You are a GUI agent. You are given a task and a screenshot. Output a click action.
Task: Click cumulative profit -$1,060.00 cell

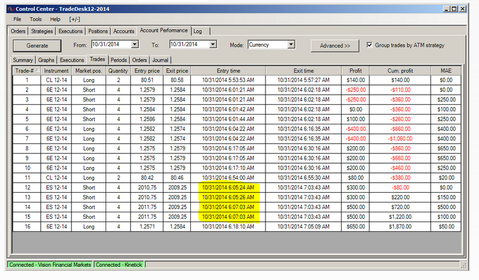pos(400,139)
